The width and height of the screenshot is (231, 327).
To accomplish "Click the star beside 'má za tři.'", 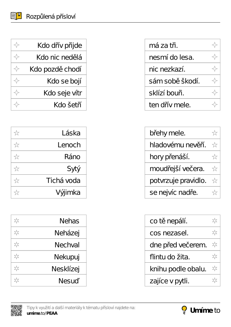I will click(215, 45).
